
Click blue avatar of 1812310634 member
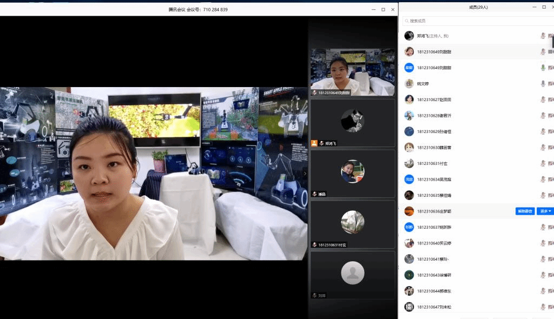[x=409, y=179]
